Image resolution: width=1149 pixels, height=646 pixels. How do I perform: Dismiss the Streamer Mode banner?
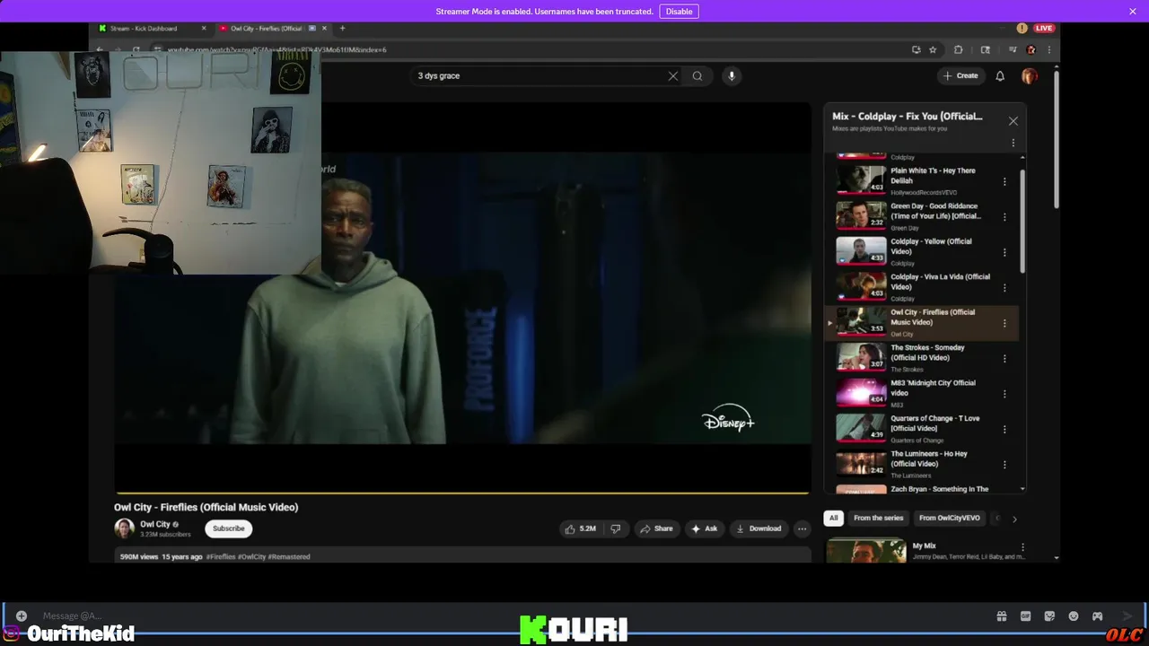click(x=1133, y=12)
